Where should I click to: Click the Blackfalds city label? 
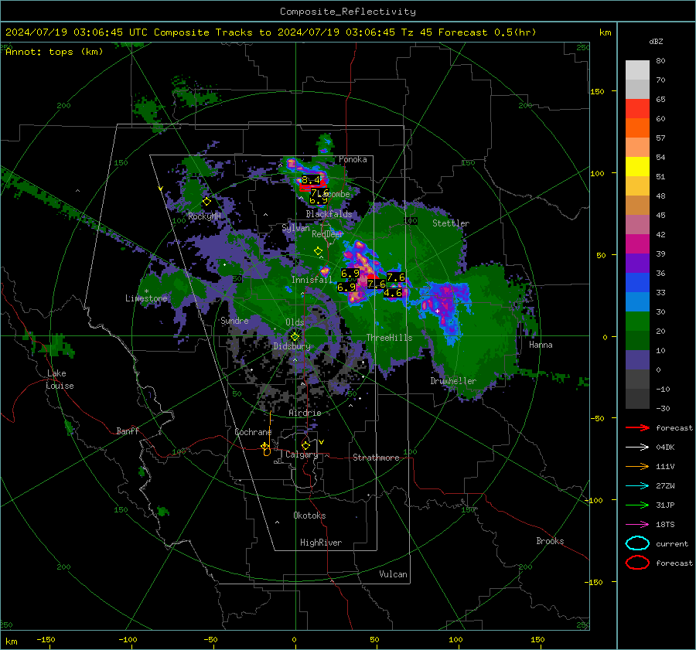coord(329,214)
